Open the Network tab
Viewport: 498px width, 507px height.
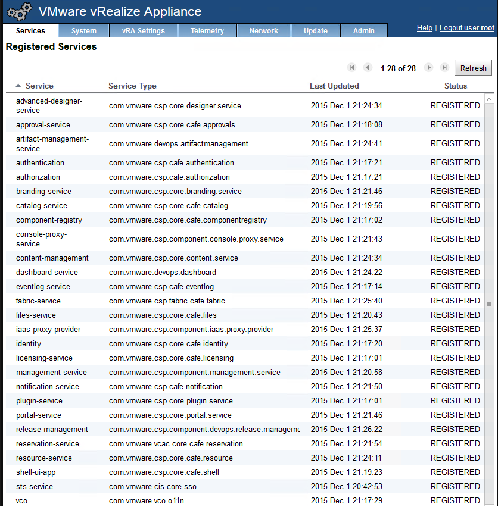tap(264, 31)
